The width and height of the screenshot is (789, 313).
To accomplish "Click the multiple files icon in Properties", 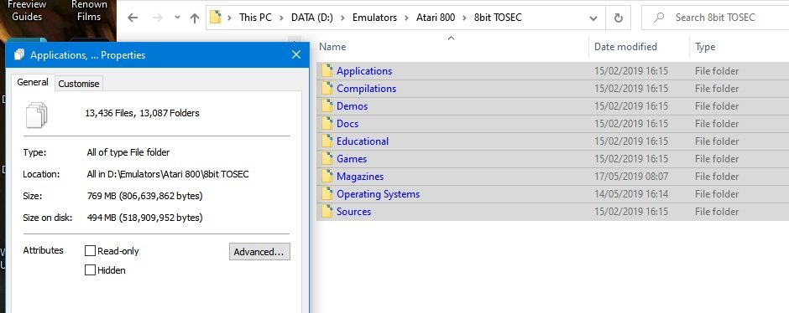I will click(36, 115).
